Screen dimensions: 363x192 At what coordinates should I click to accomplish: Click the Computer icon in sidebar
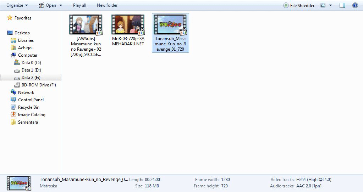click(x=13, y=55)
